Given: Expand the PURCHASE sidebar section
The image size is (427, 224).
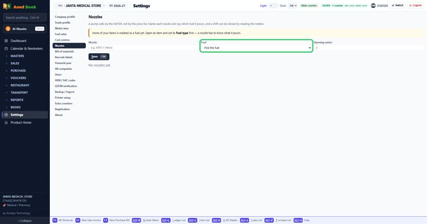Looking at the screenshot, I should pos(18,71).
